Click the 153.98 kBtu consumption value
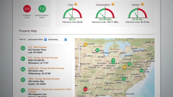Screen dimensions: 173x97 (x=105, y=19)
